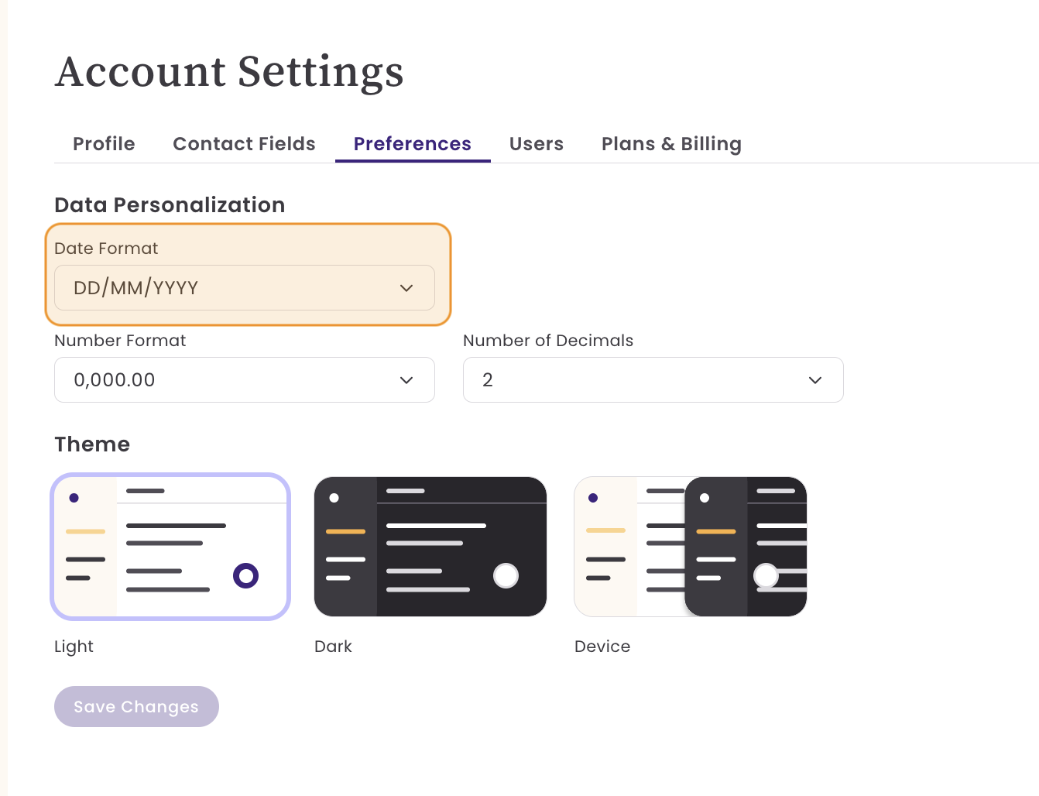Open the Users tab
The height and width of the screenshot is (796, 1039).
pyautogui.click(x=537, y=144)
